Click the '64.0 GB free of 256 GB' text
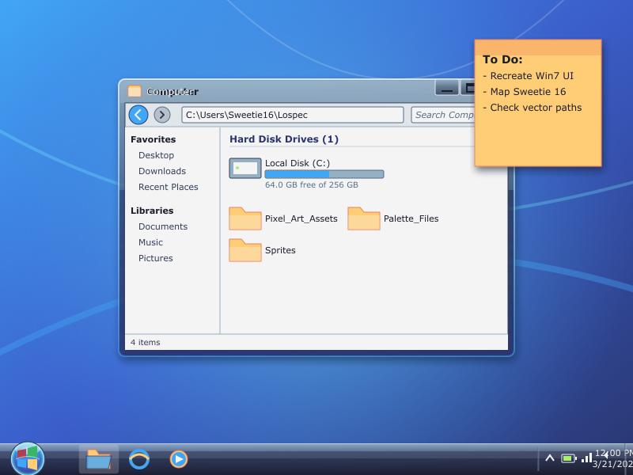633x475 pixels. point(312,184)
